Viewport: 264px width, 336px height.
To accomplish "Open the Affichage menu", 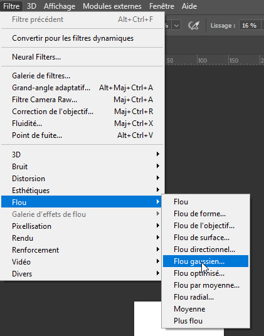I will [60, 6].
